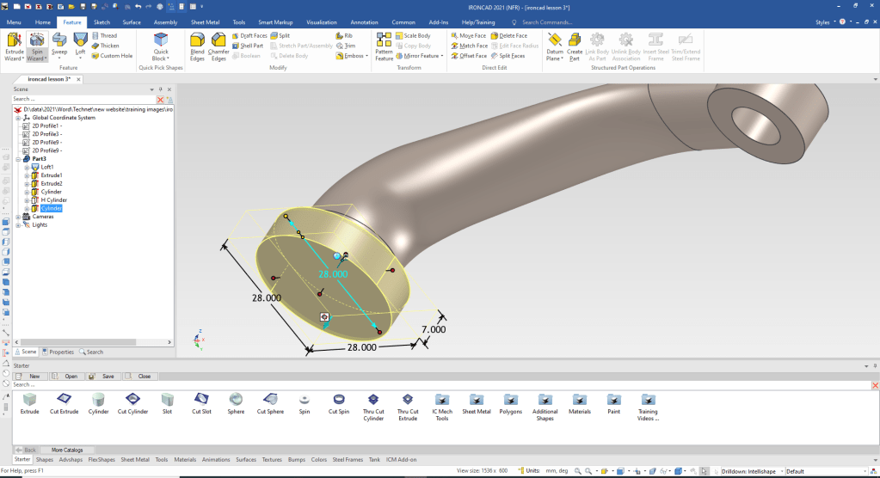
Task: Expand the Cameras tree node
Action: coord(16,217)
